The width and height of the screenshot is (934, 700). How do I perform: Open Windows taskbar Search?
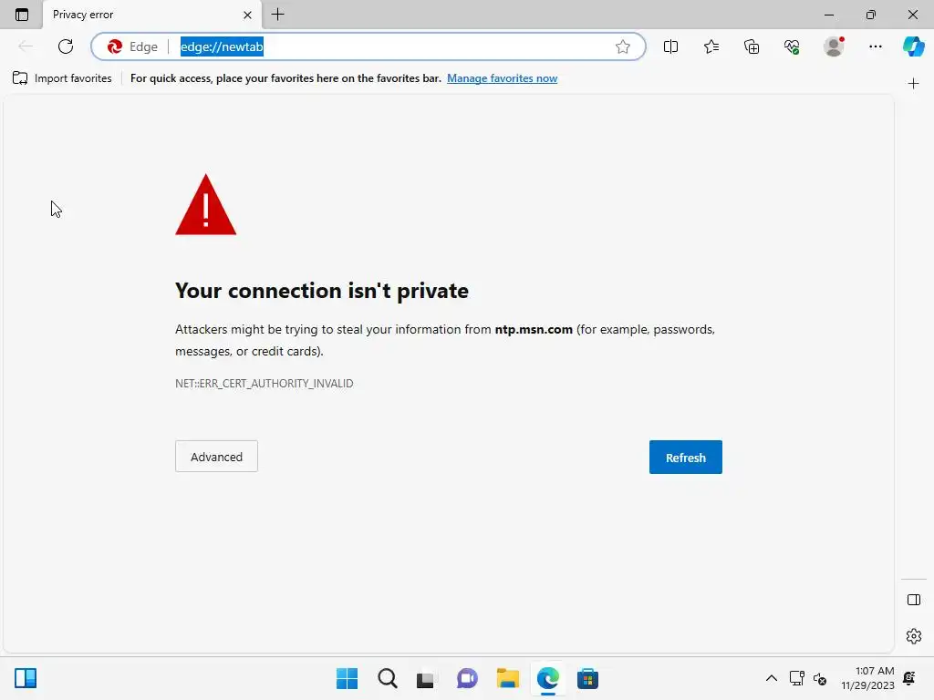pos(387,678)
